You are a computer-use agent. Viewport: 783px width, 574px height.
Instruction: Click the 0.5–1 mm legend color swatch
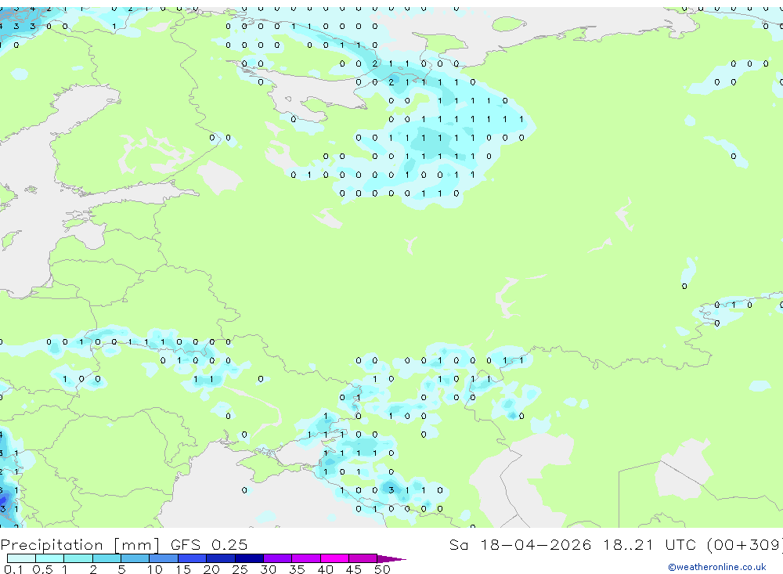(x=50, y=558)
